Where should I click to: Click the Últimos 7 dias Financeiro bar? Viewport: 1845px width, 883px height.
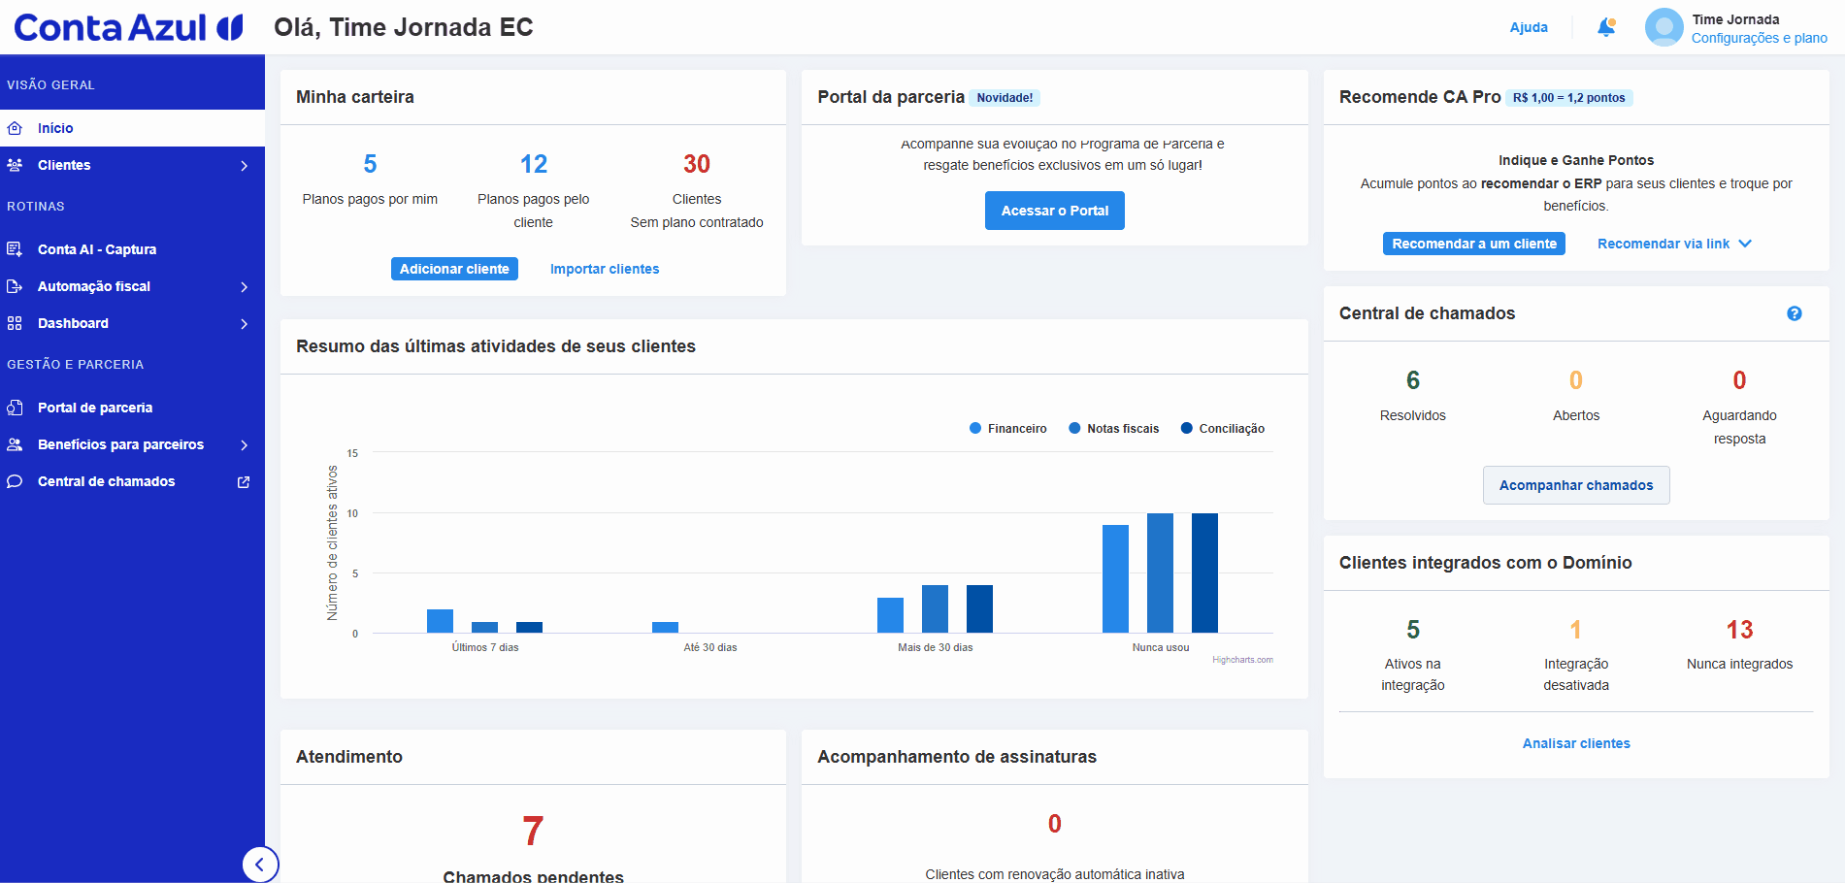click(440, 621)
